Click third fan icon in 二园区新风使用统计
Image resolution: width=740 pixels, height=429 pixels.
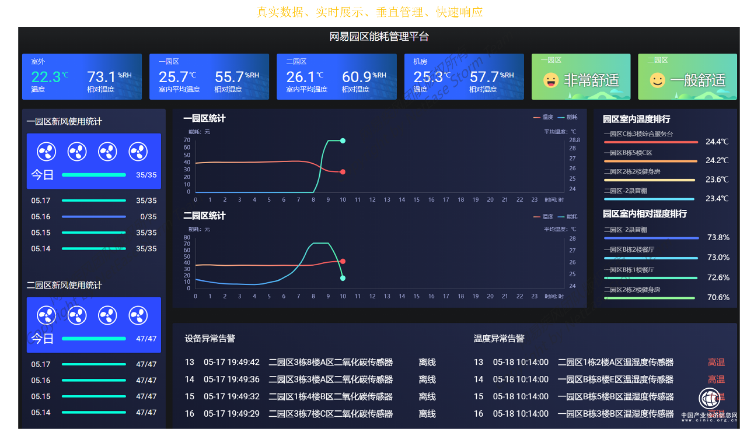click(x=107, y=315)
